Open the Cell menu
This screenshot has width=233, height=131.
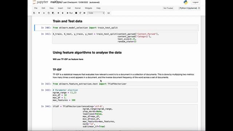(x=69, y=8)
